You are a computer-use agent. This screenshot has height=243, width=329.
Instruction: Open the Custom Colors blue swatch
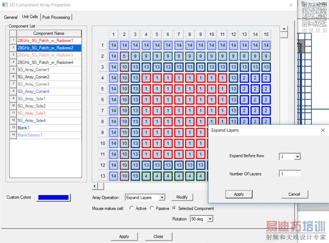(53, 197)
